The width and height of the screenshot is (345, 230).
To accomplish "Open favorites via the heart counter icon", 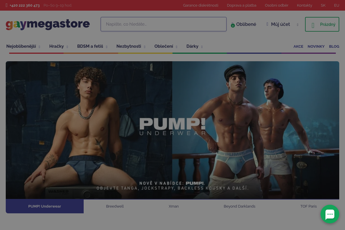I will [x=233, y=25].
